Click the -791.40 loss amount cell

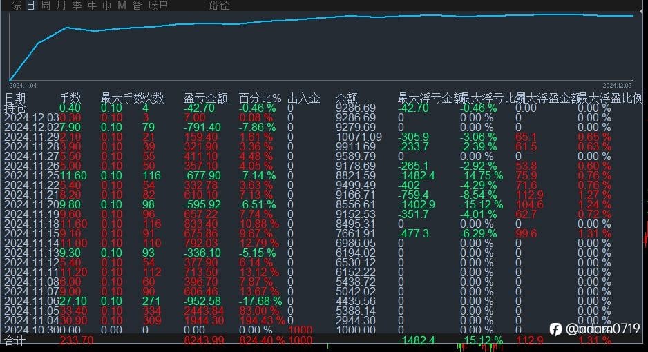coord(202,128)
